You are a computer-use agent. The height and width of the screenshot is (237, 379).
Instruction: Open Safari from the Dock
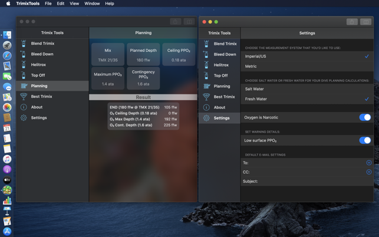tap(7, 55)
